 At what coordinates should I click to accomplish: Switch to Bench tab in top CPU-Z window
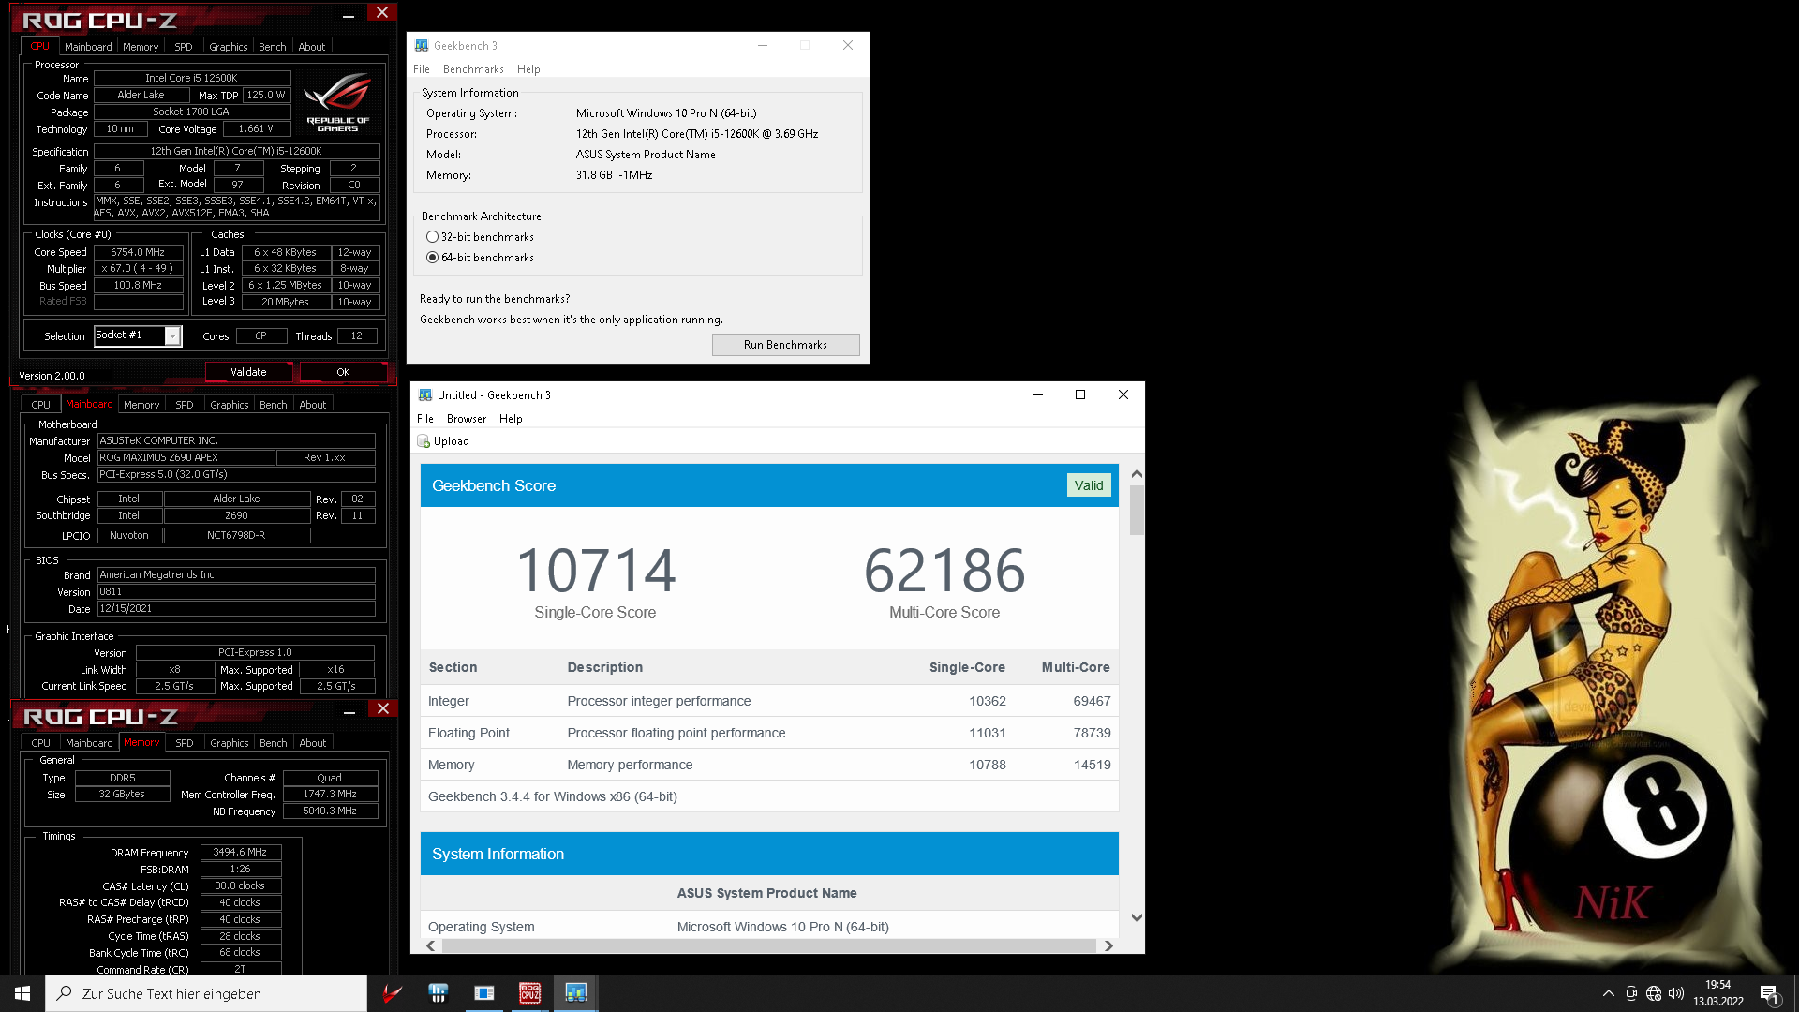point(273,47)
